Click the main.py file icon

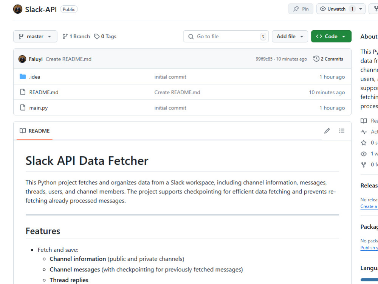coord(23,108)
